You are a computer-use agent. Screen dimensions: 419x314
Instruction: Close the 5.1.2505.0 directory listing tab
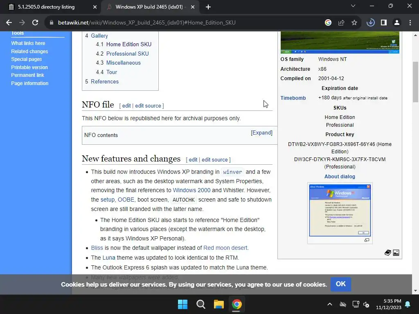95,7
